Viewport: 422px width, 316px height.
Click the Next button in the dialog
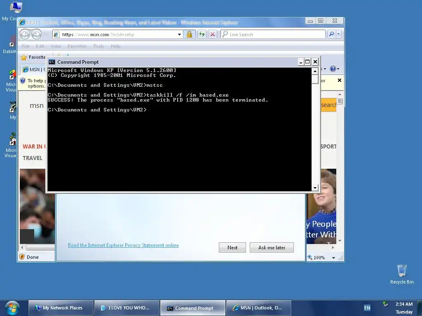(x=232, y=247)
